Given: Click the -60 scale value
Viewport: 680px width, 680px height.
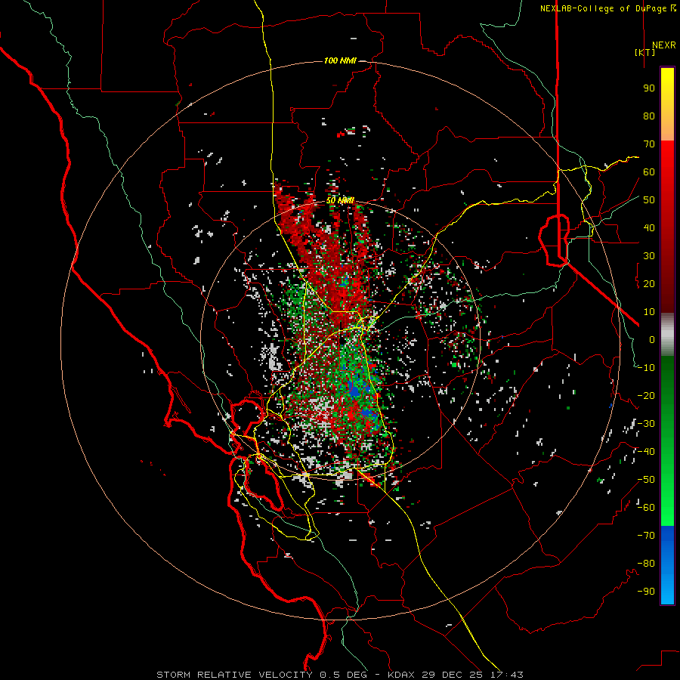Looking at the screenshot, I should tap(646, 508).
